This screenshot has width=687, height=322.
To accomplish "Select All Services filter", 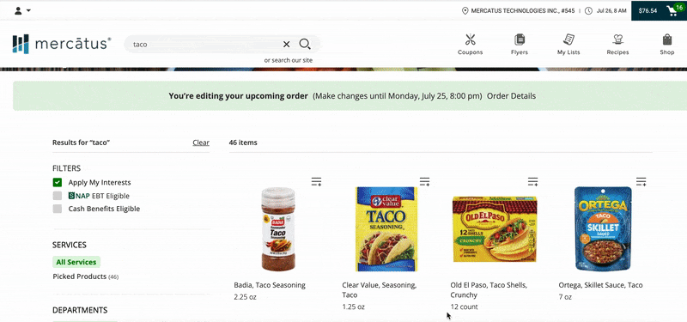I will [76, 262].
